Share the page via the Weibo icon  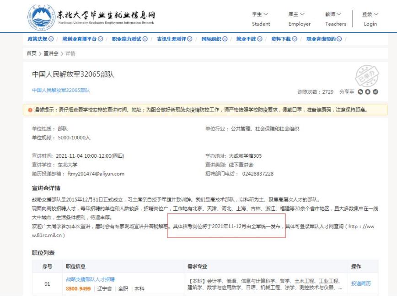(x=375, y=92)
